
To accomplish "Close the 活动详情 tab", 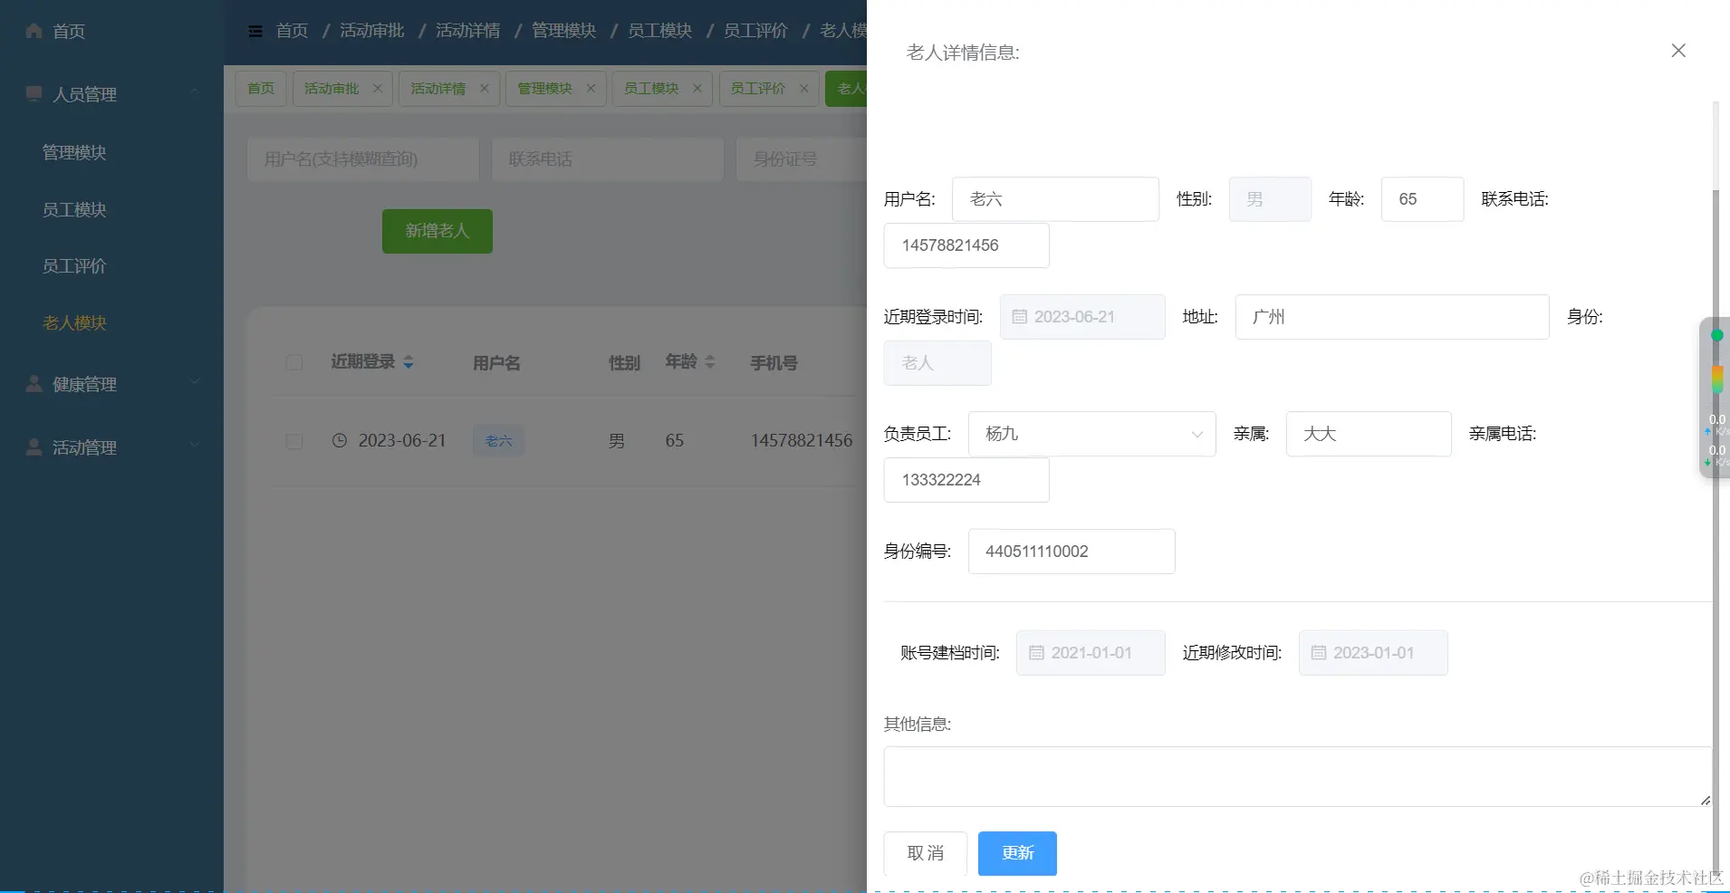I will pos(485,89).
